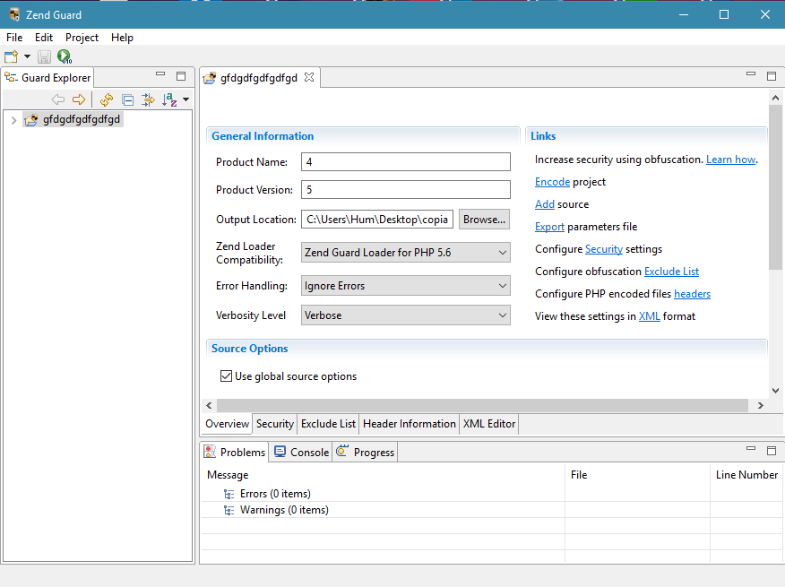Switch to the Security tab
This screenshot has height=587, width=785.
275,424
